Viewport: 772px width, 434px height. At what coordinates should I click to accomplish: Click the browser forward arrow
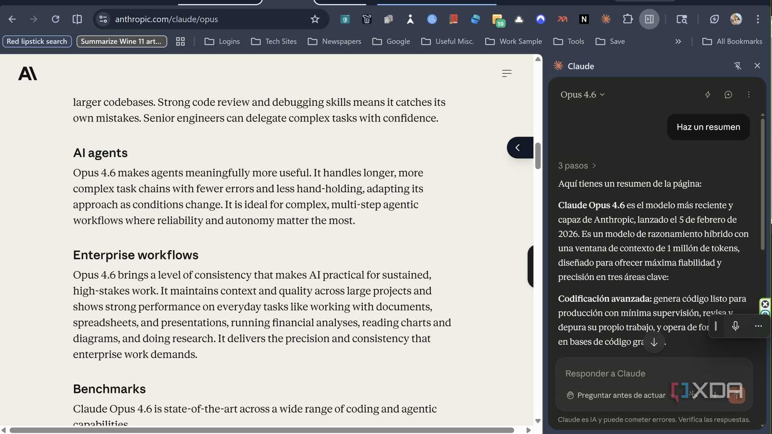pyautogui.click(x=34, y=19)
